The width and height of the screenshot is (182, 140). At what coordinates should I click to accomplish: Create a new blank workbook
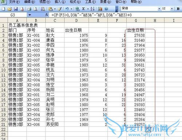[x=4, y=9]
